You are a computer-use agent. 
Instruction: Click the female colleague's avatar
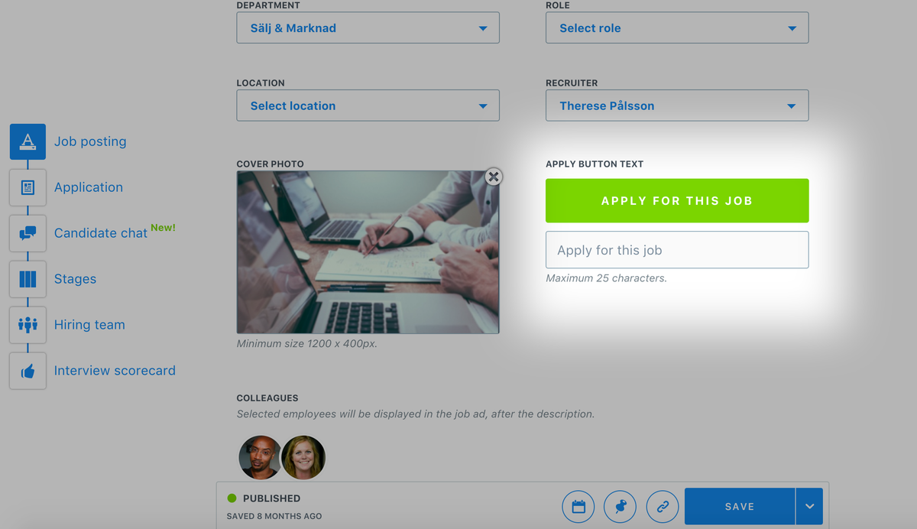303,457
